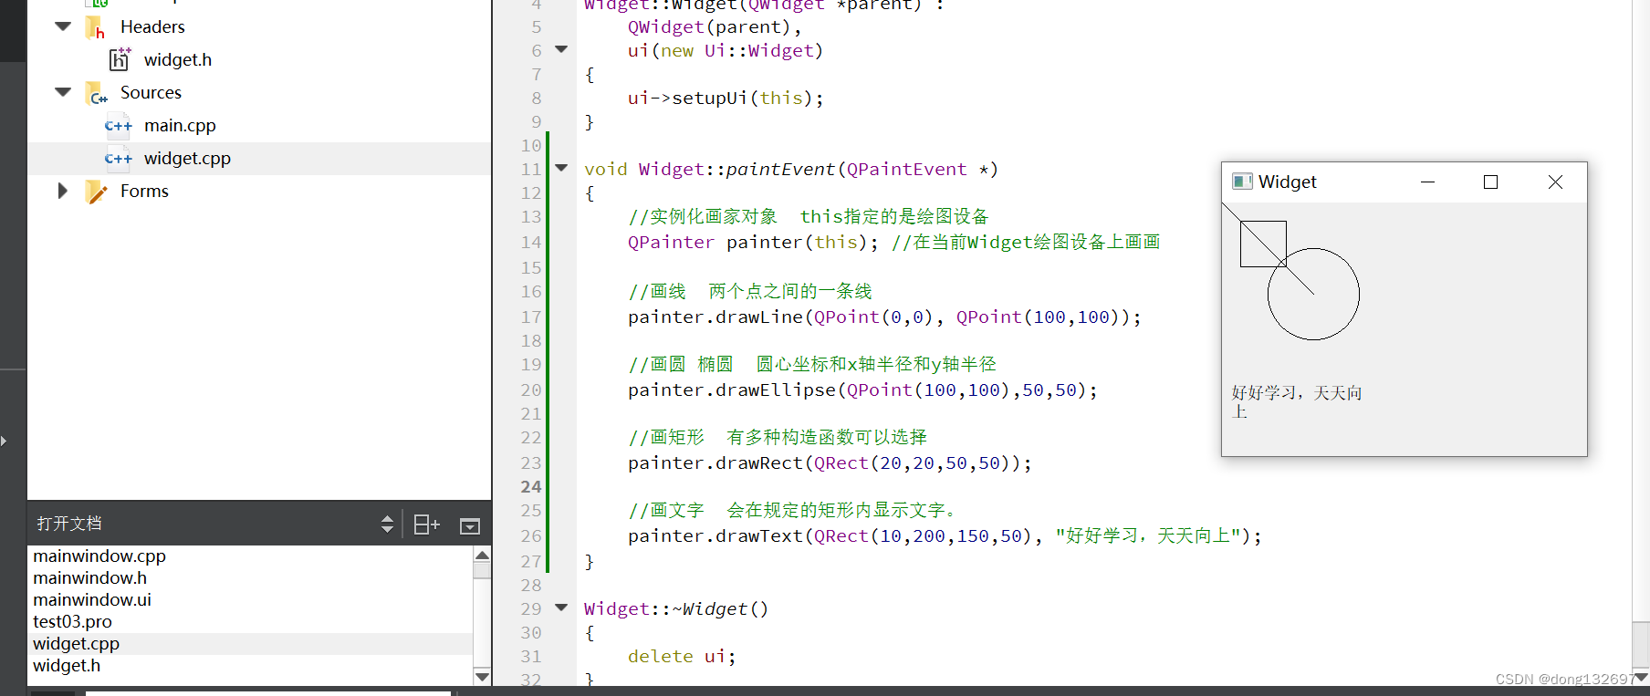Click the Sources folder icon

[x=96, y=93]
